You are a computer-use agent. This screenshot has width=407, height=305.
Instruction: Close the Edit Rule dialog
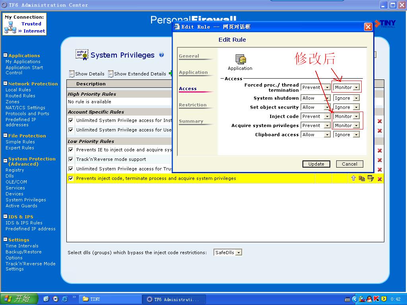click(368, 27)
